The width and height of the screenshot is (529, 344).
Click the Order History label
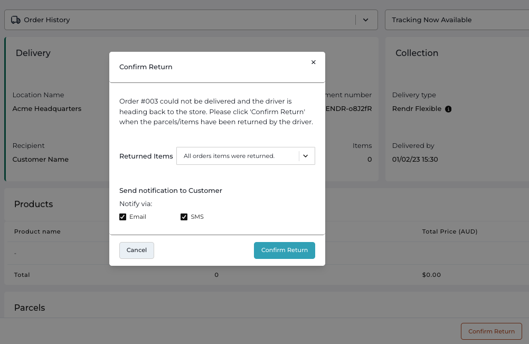point(47,20)
